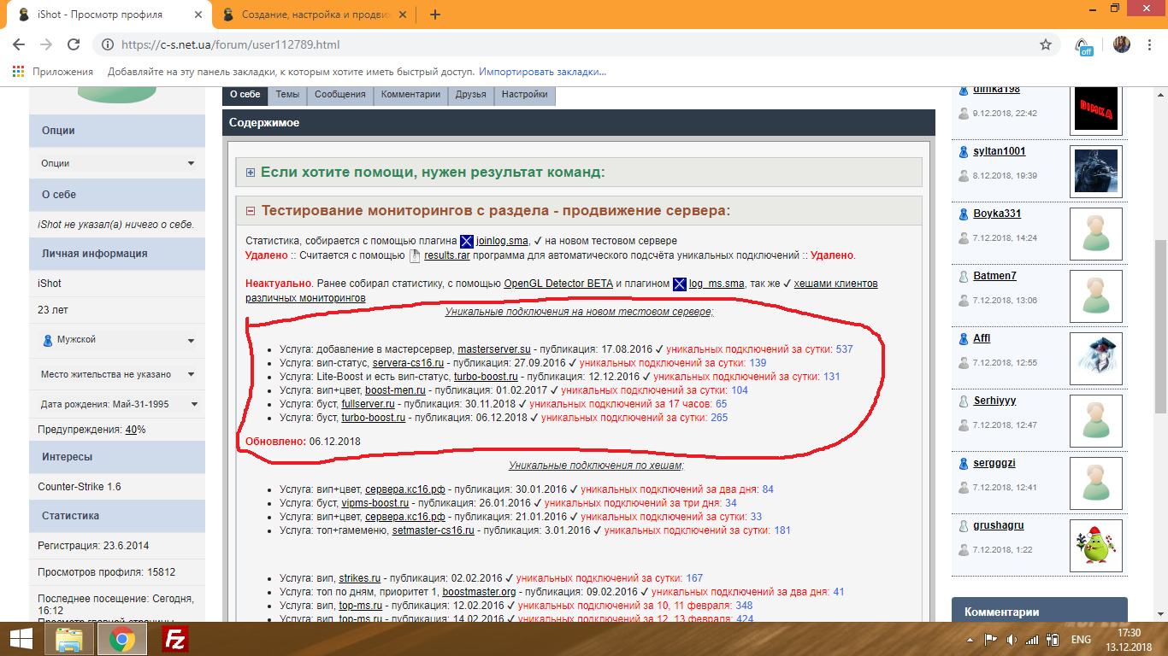This screenshot has height=656, width=1168.
Task: Show hidden system tray icons
Action: [x=971, y=639]
